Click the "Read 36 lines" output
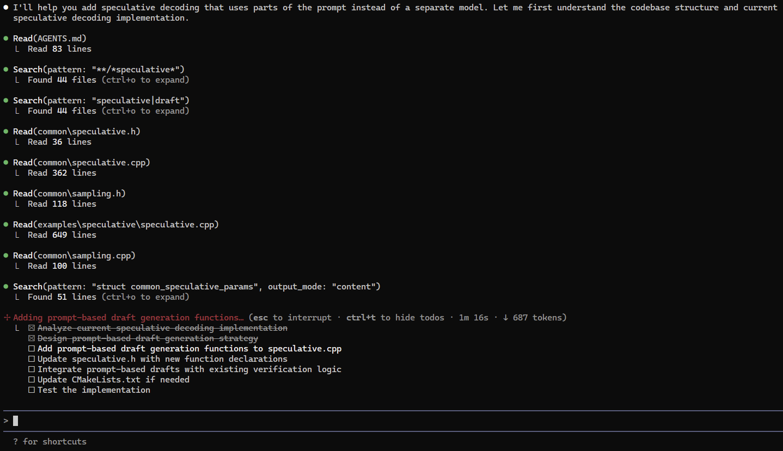 click(59, 142)
